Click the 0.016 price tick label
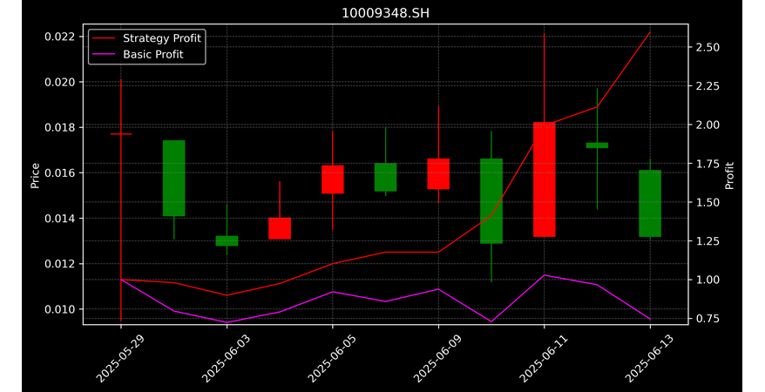Viewport: 765px width, 392px height. (60, 173)
